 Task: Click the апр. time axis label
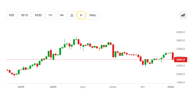point(83,87)
